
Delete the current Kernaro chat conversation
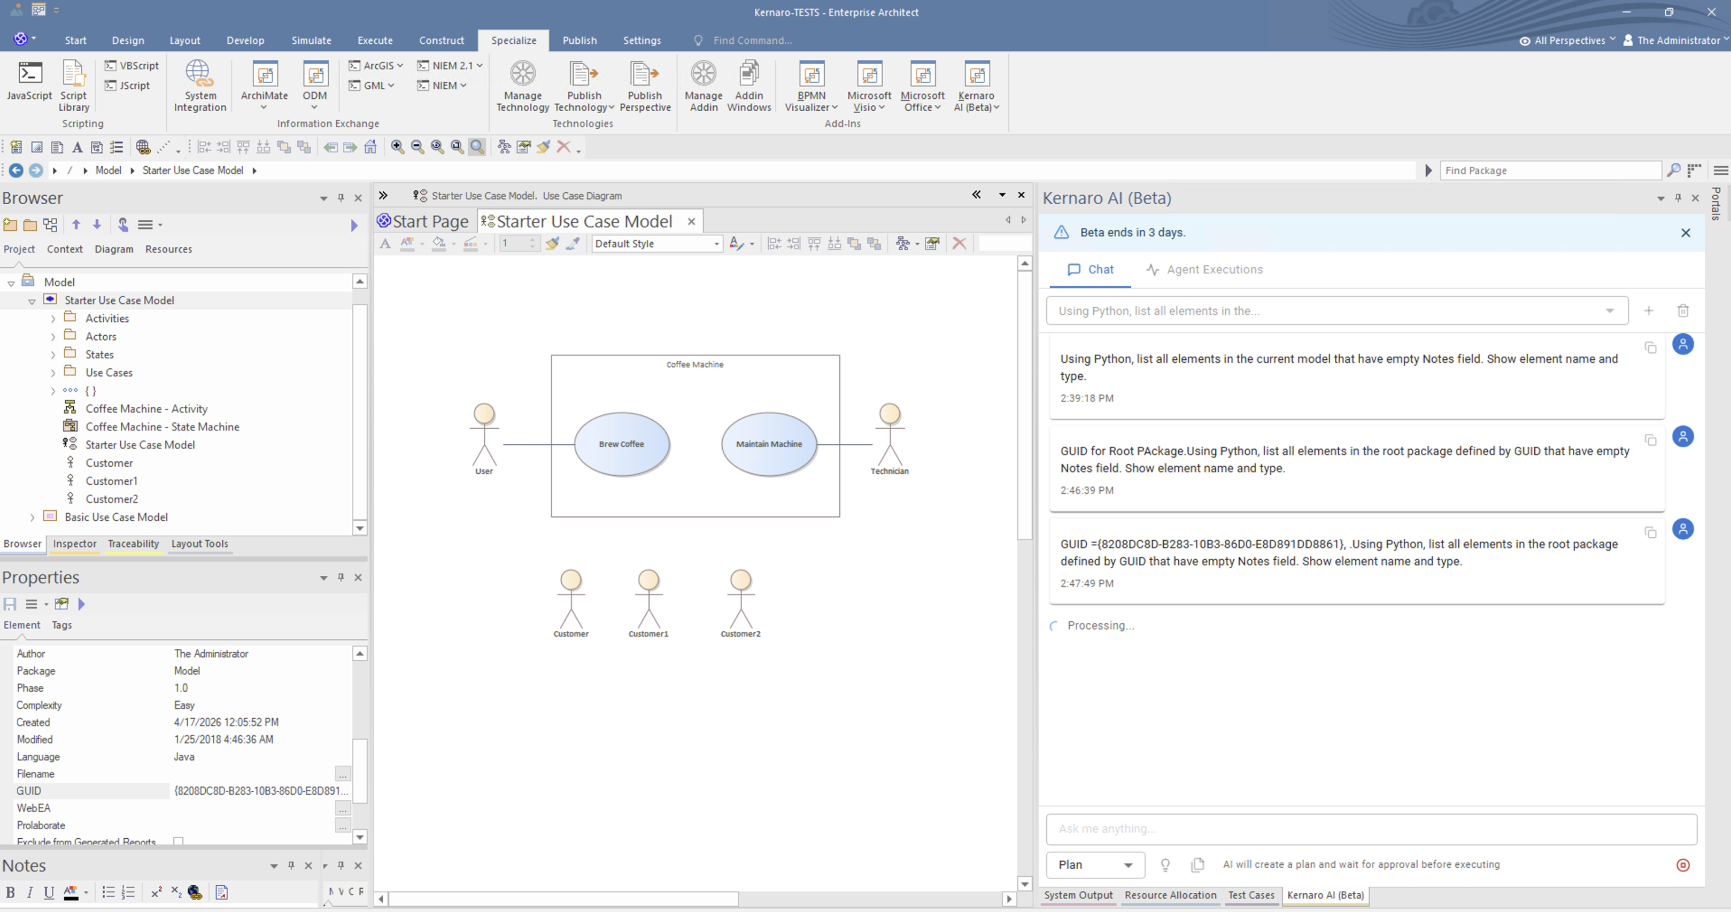(x=1682, y=311)
